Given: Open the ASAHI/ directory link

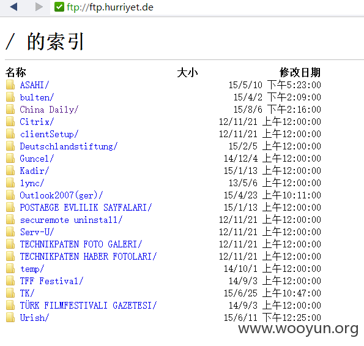Looking at the screenshot, I should point(34,85).
